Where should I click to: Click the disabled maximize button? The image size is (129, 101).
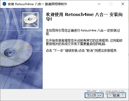tap(111, 4)
